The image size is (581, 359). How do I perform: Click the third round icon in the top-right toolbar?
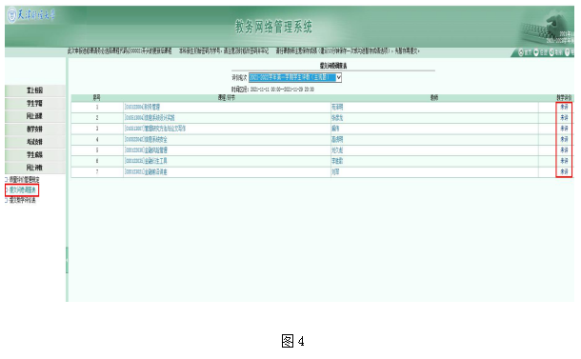click(551, 52)
